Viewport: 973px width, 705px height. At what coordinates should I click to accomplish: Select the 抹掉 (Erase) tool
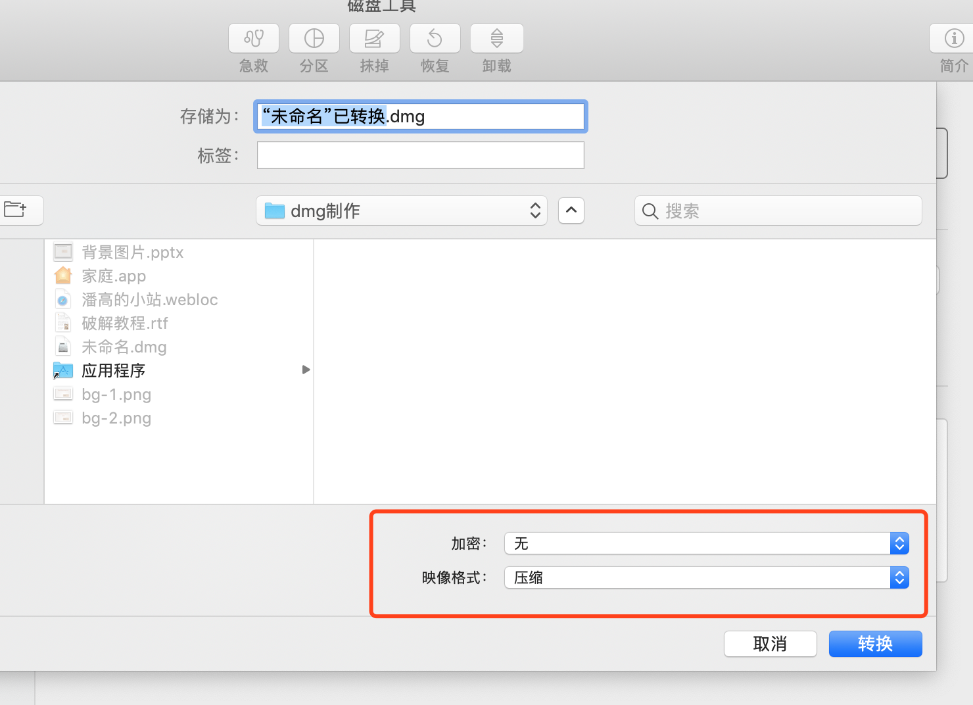click(374, 38)
